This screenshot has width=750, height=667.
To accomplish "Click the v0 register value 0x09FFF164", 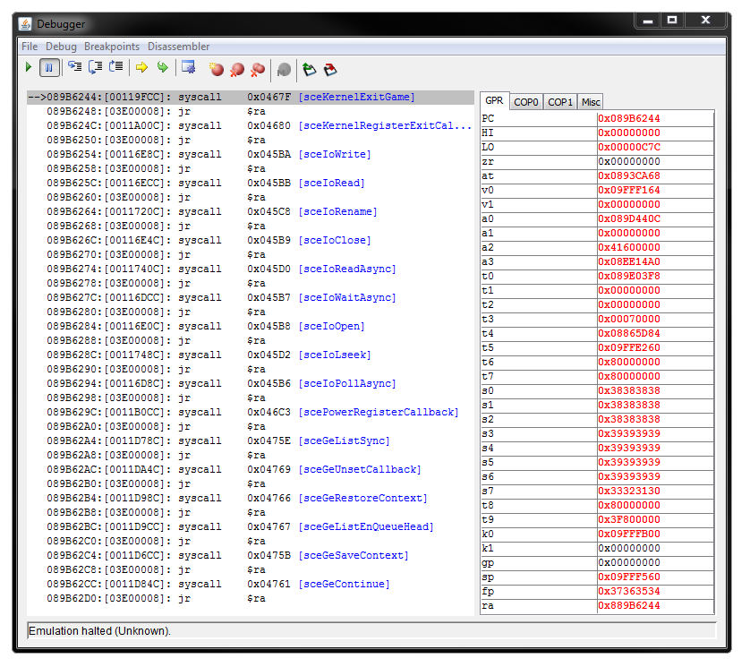I will pyautogui.click(x=655, y=191).
